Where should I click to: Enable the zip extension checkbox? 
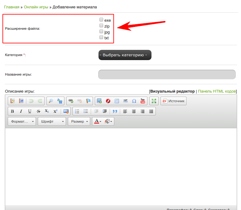click(x=101, y=26)
